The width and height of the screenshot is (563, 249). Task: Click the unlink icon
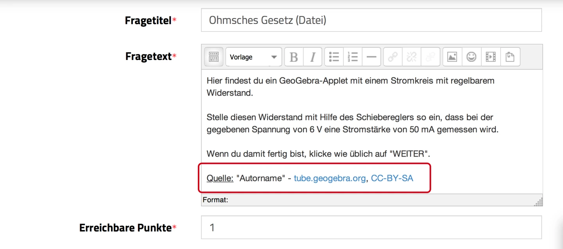tap(411, 57)
